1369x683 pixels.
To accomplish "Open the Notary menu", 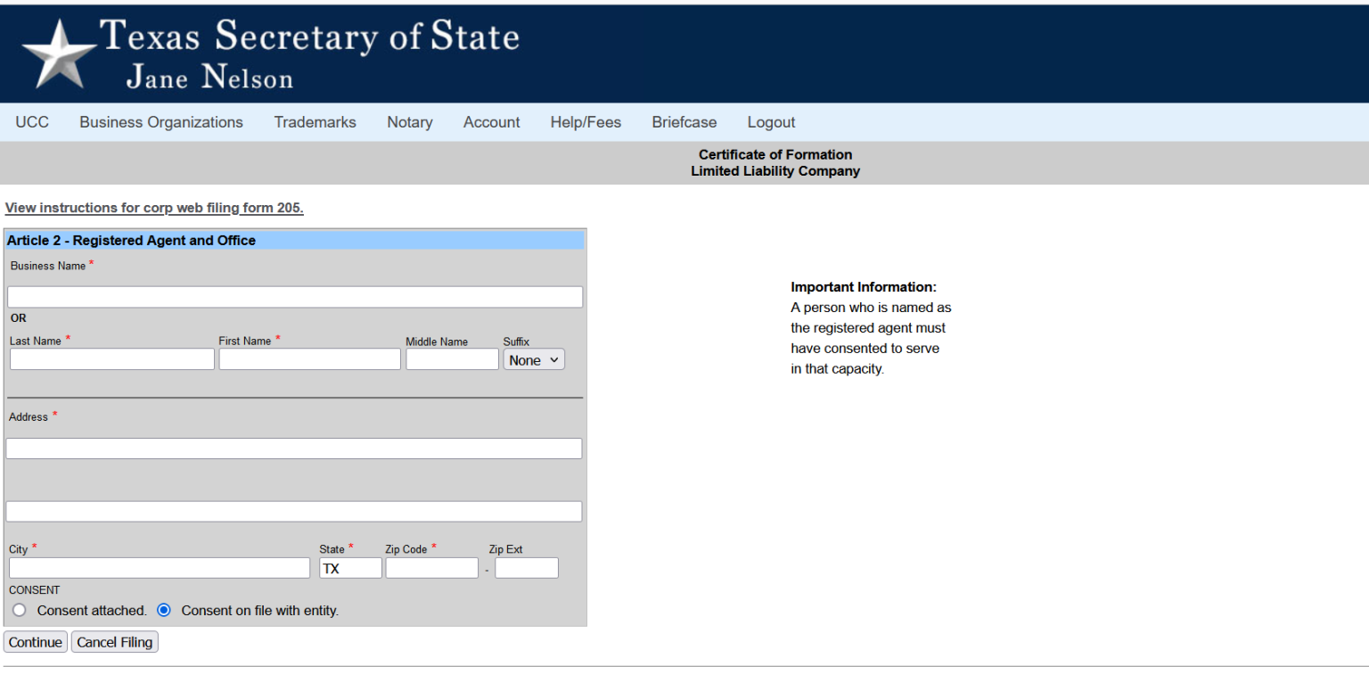I will point(410,122).
